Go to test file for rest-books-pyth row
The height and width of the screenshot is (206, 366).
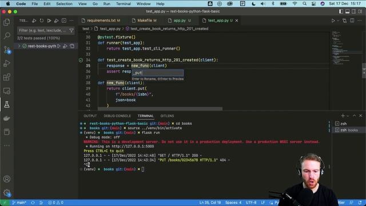(72, 46)
